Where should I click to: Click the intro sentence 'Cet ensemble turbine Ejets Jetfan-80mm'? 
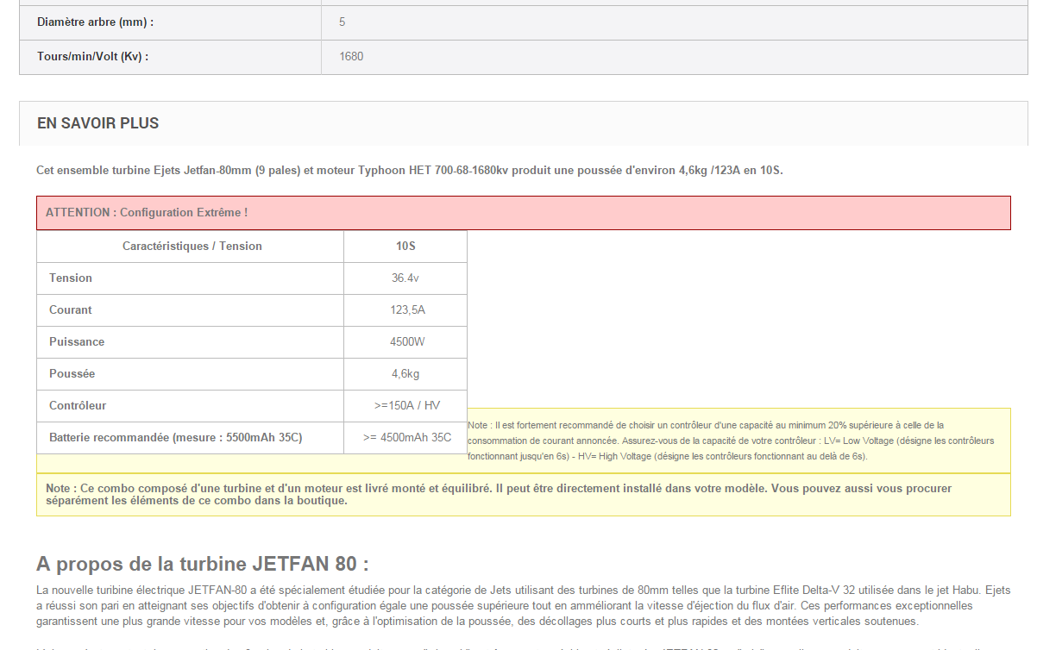pyautogui.click(x=410, y=171)
